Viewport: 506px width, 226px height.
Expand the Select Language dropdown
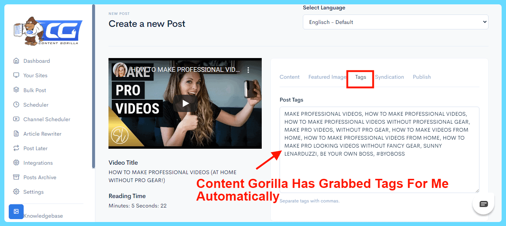pyautogui.click(x=396, y=22)
